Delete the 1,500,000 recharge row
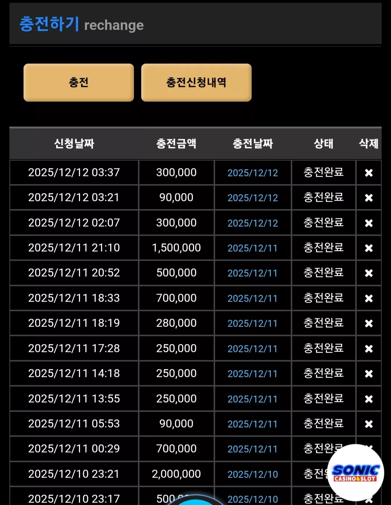The image size is (391, 505). tap(369, 248)
